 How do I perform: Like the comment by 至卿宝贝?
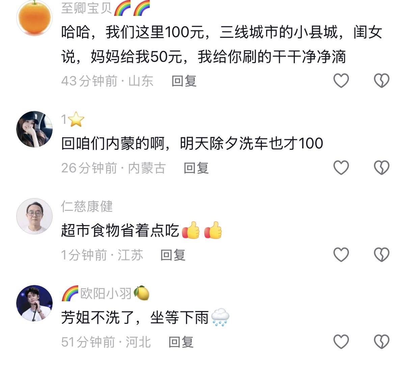[x=341, y=81]
